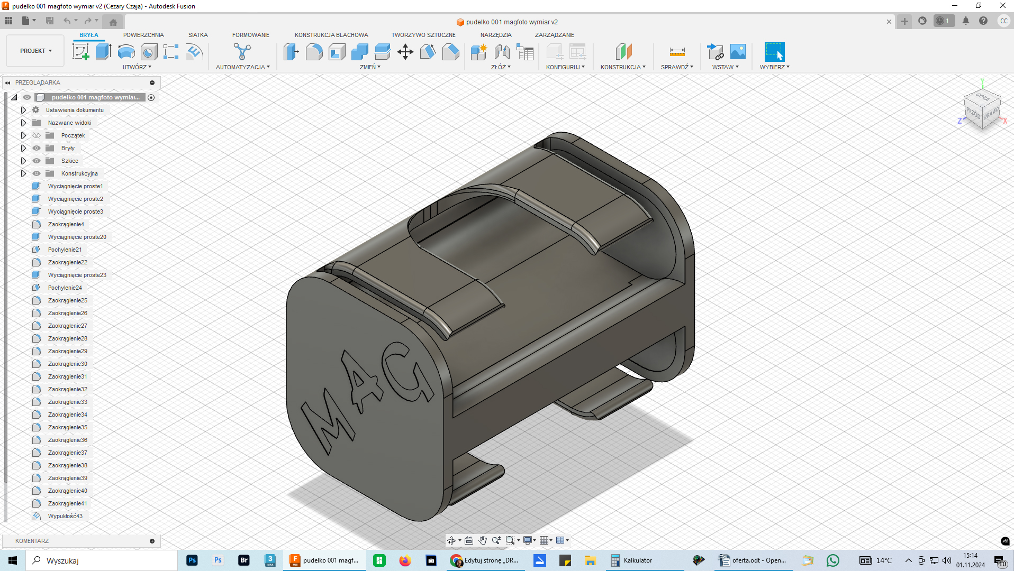Click the Insert Canvas image icon
1014x571 pixels.
pos(738,52)
